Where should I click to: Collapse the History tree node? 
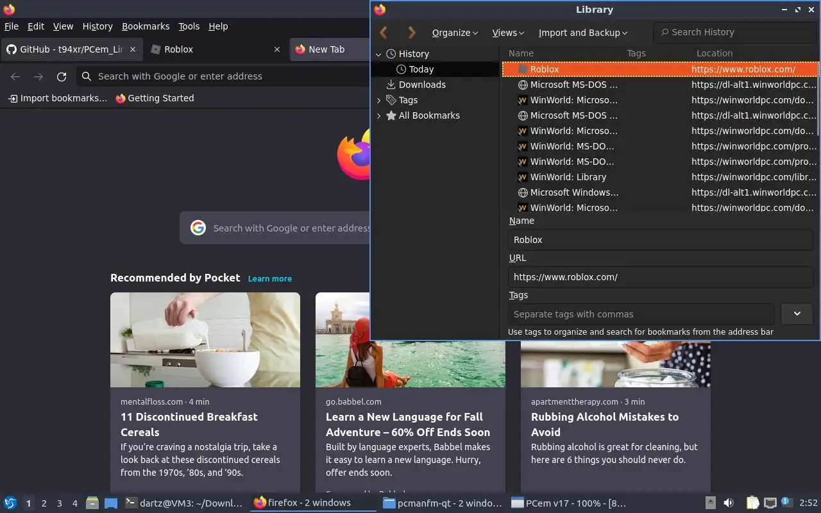(378, 54)
